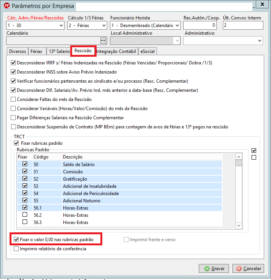Click the Últ. Convoc Interm input field

click(243, 26)
